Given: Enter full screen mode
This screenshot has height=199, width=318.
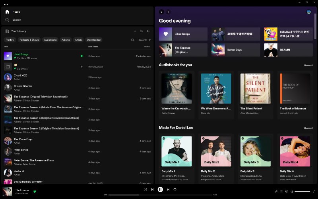Looking at the screenshot, I should coord(314,191).
